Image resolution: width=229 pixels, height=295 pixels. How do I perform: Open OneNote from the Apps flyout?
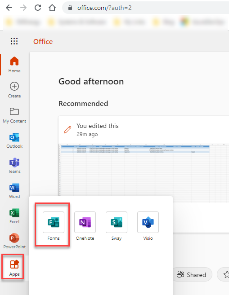(x=85, y=225)
